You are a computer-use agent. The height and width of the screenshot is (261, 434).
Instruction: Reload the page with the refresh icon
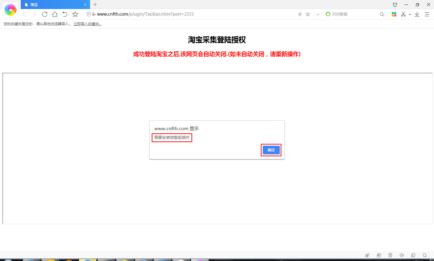tap(45, 14)
